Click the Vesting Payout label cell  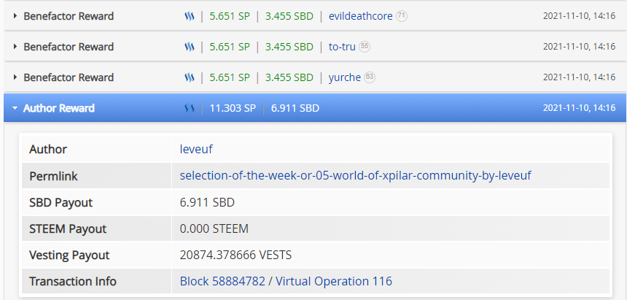(x=96, y=255)
